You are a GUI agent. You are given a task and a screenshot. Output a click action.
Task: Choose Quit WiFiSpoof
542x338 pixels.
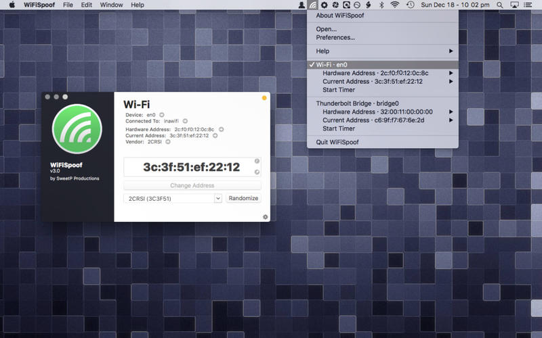pos(383,142)
